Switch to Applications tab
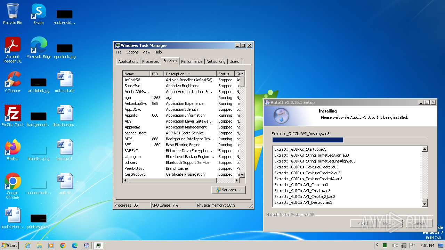 click(128, 61)
